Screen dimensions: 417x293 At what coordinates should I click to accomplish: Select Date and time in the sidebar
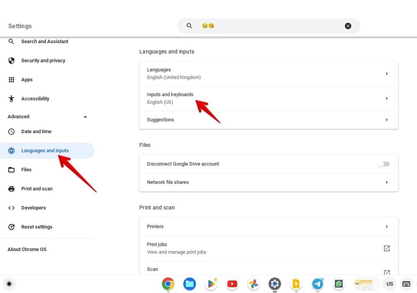point(36,131)
